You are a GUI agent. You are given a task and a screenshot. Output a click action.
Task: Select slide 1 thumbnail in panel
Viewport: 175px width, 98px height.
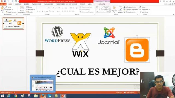[13, 23]
